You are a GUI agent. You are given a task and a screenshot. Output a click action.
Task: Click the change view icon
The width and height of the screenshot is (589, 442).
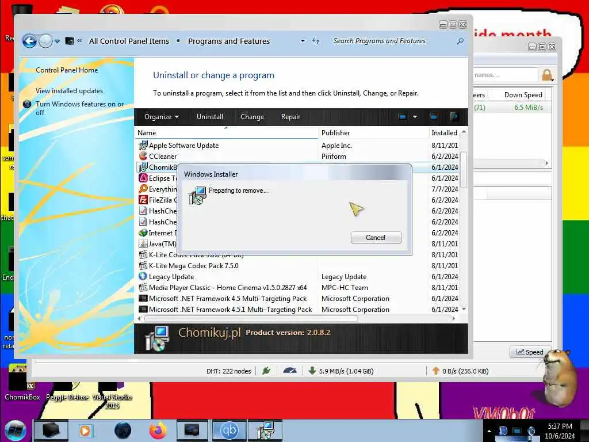point(402,117)
